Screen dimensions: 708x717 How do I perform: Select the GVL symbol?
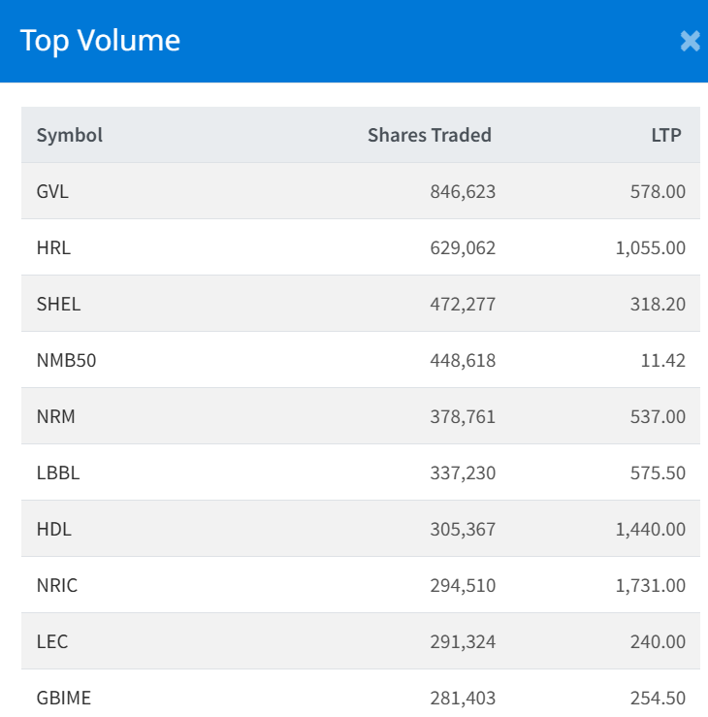52,191
